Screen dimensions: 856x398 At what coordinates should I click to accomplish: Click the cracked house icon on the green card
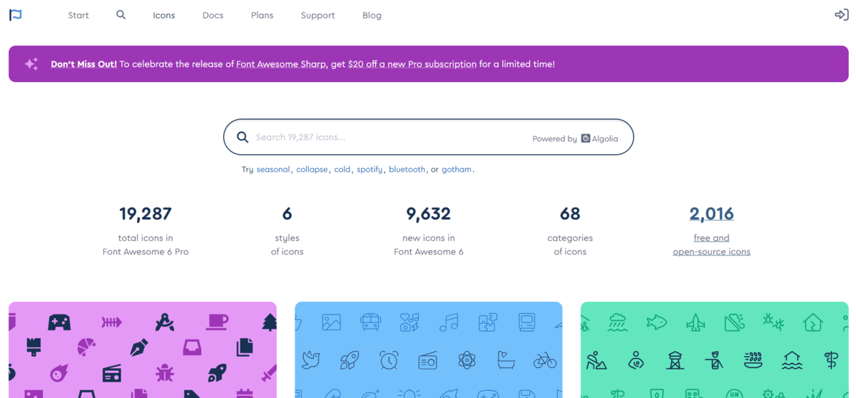(813, 322)
